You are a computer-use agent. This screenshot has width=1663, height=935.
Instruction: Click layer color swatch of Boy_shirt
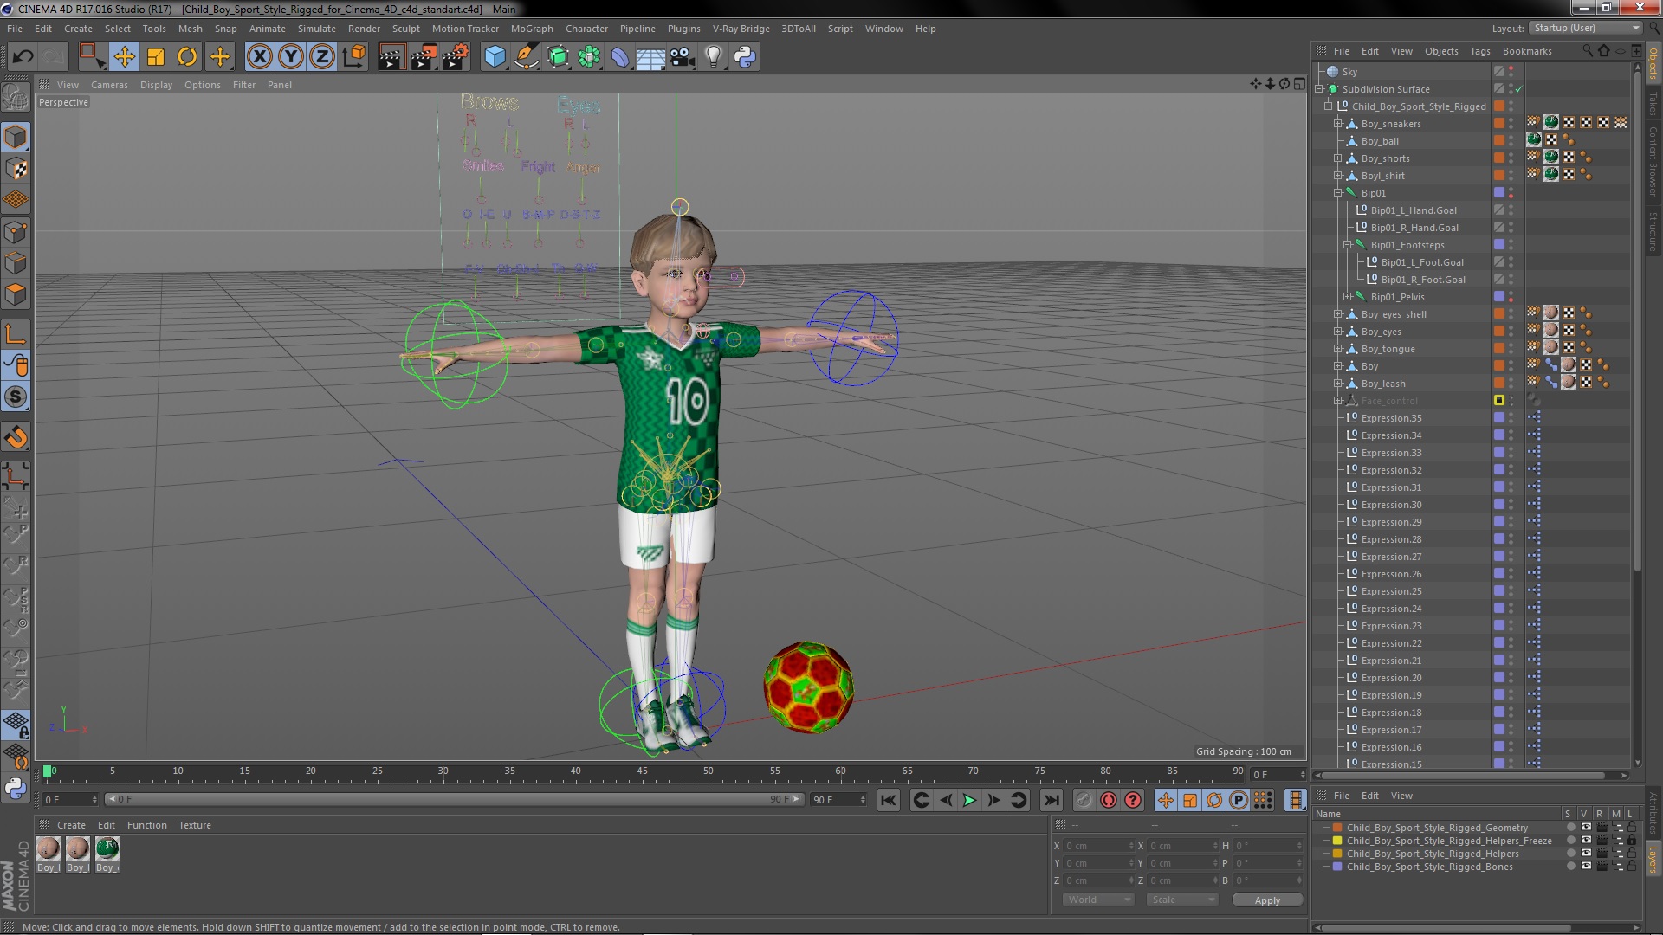coord(1499,176)
